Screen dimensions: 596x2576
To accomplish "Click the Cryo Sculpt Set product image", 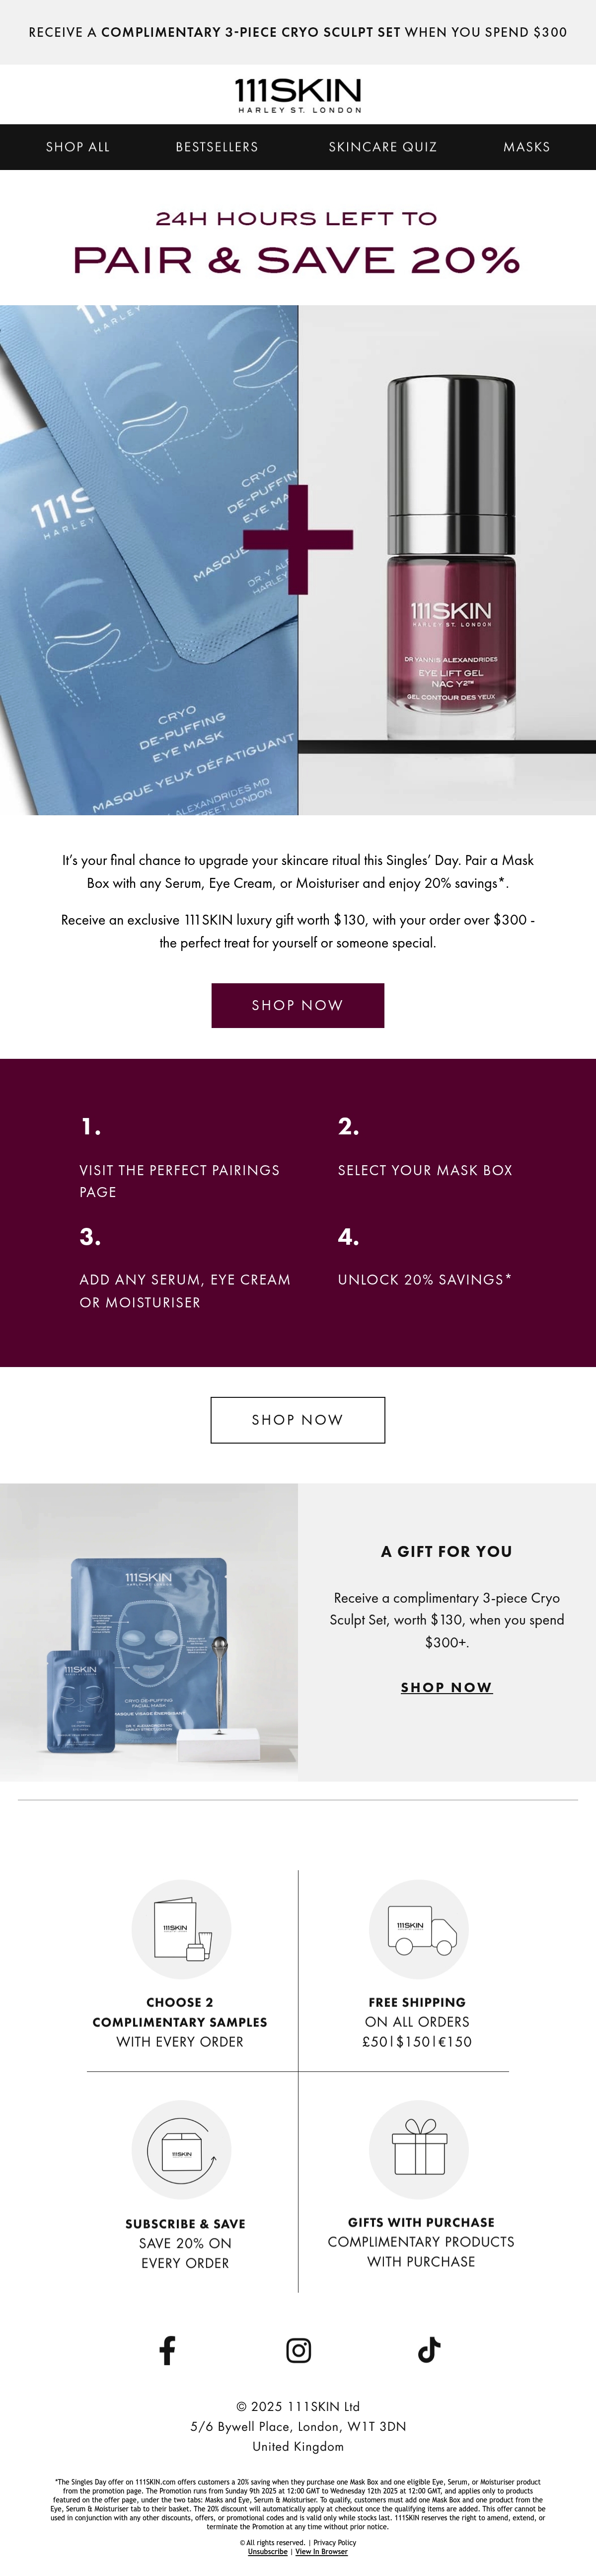I will tap(149, 1633).
